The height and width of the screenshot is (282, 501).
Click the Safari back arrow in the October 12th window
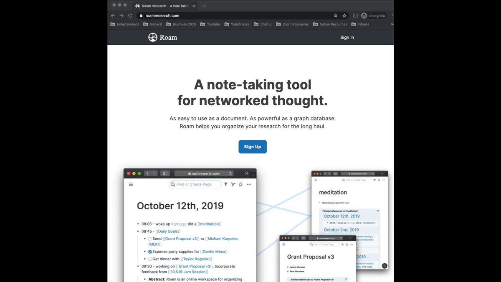147,173
